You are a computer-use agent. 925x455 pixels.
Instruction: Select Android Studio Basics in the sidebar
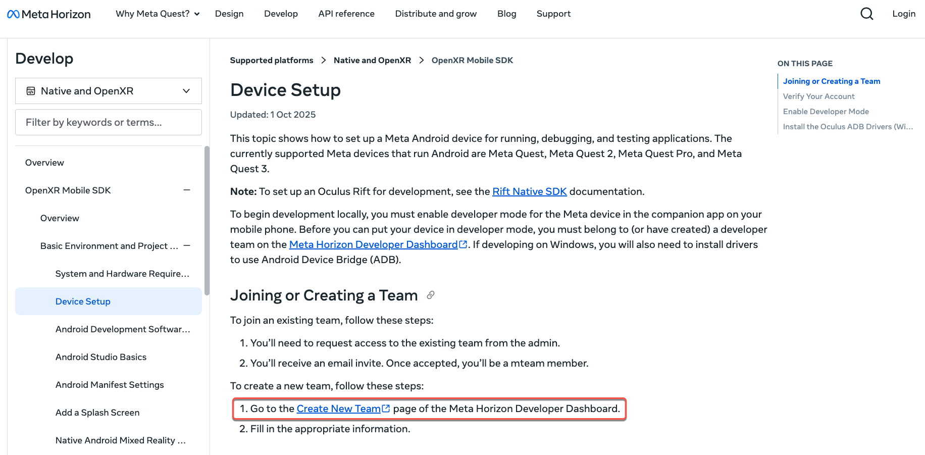tap(101, 357)
